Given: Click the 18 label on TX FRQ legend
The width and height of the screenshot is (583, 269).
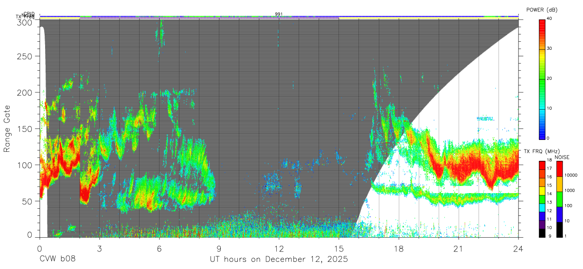Looking at the screenshot, I should pyautogui.click(x=549, y=160).
